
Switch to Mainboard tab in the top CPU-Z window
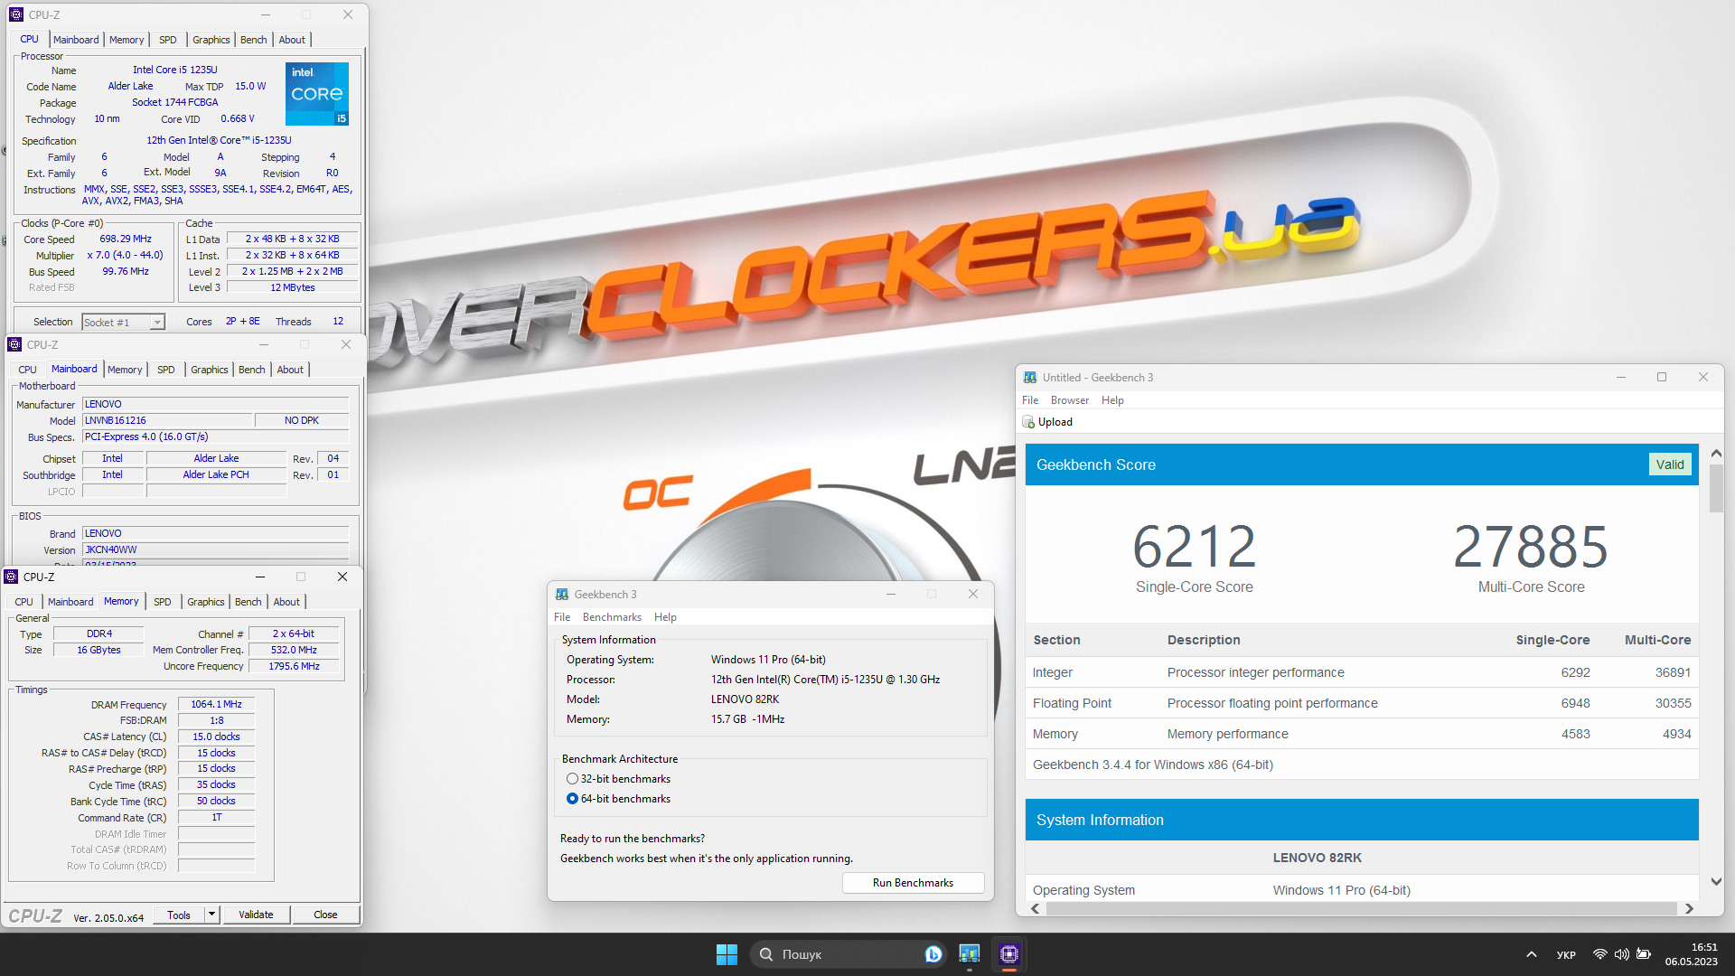(76, 40)
